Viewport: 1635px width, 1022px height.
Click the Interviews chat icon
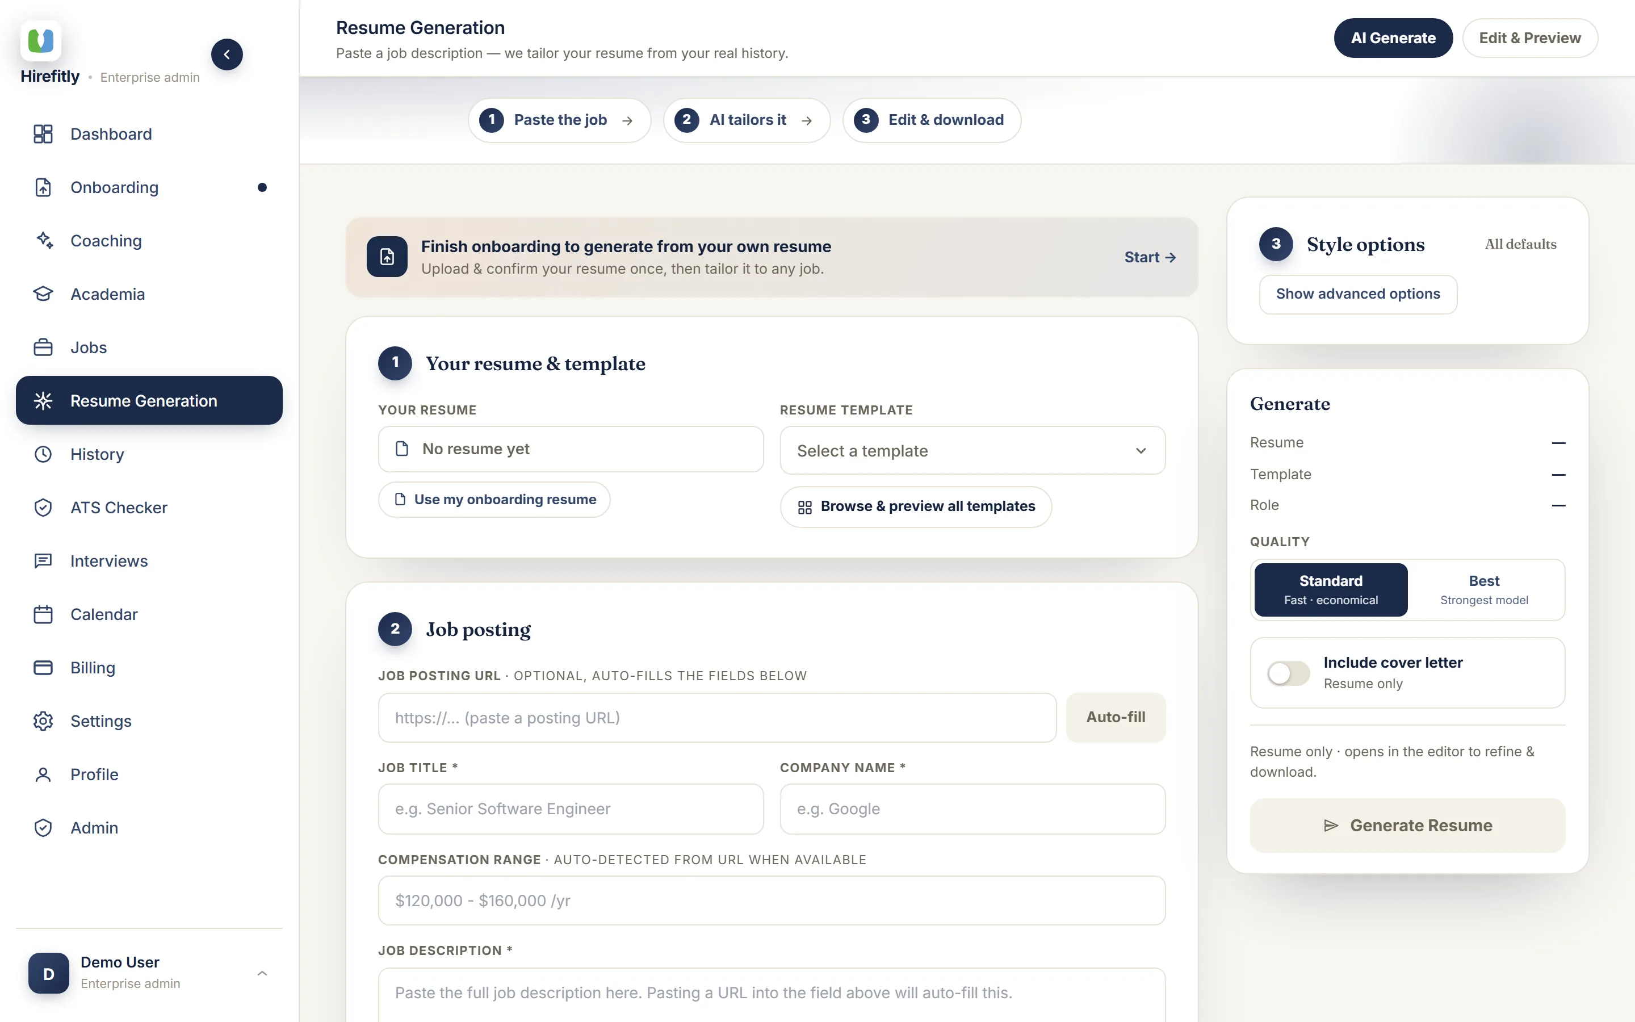tap(43, 561)
